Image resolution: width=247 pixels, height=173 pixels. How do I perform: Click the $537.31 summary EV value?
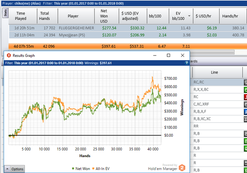point(137,46)
